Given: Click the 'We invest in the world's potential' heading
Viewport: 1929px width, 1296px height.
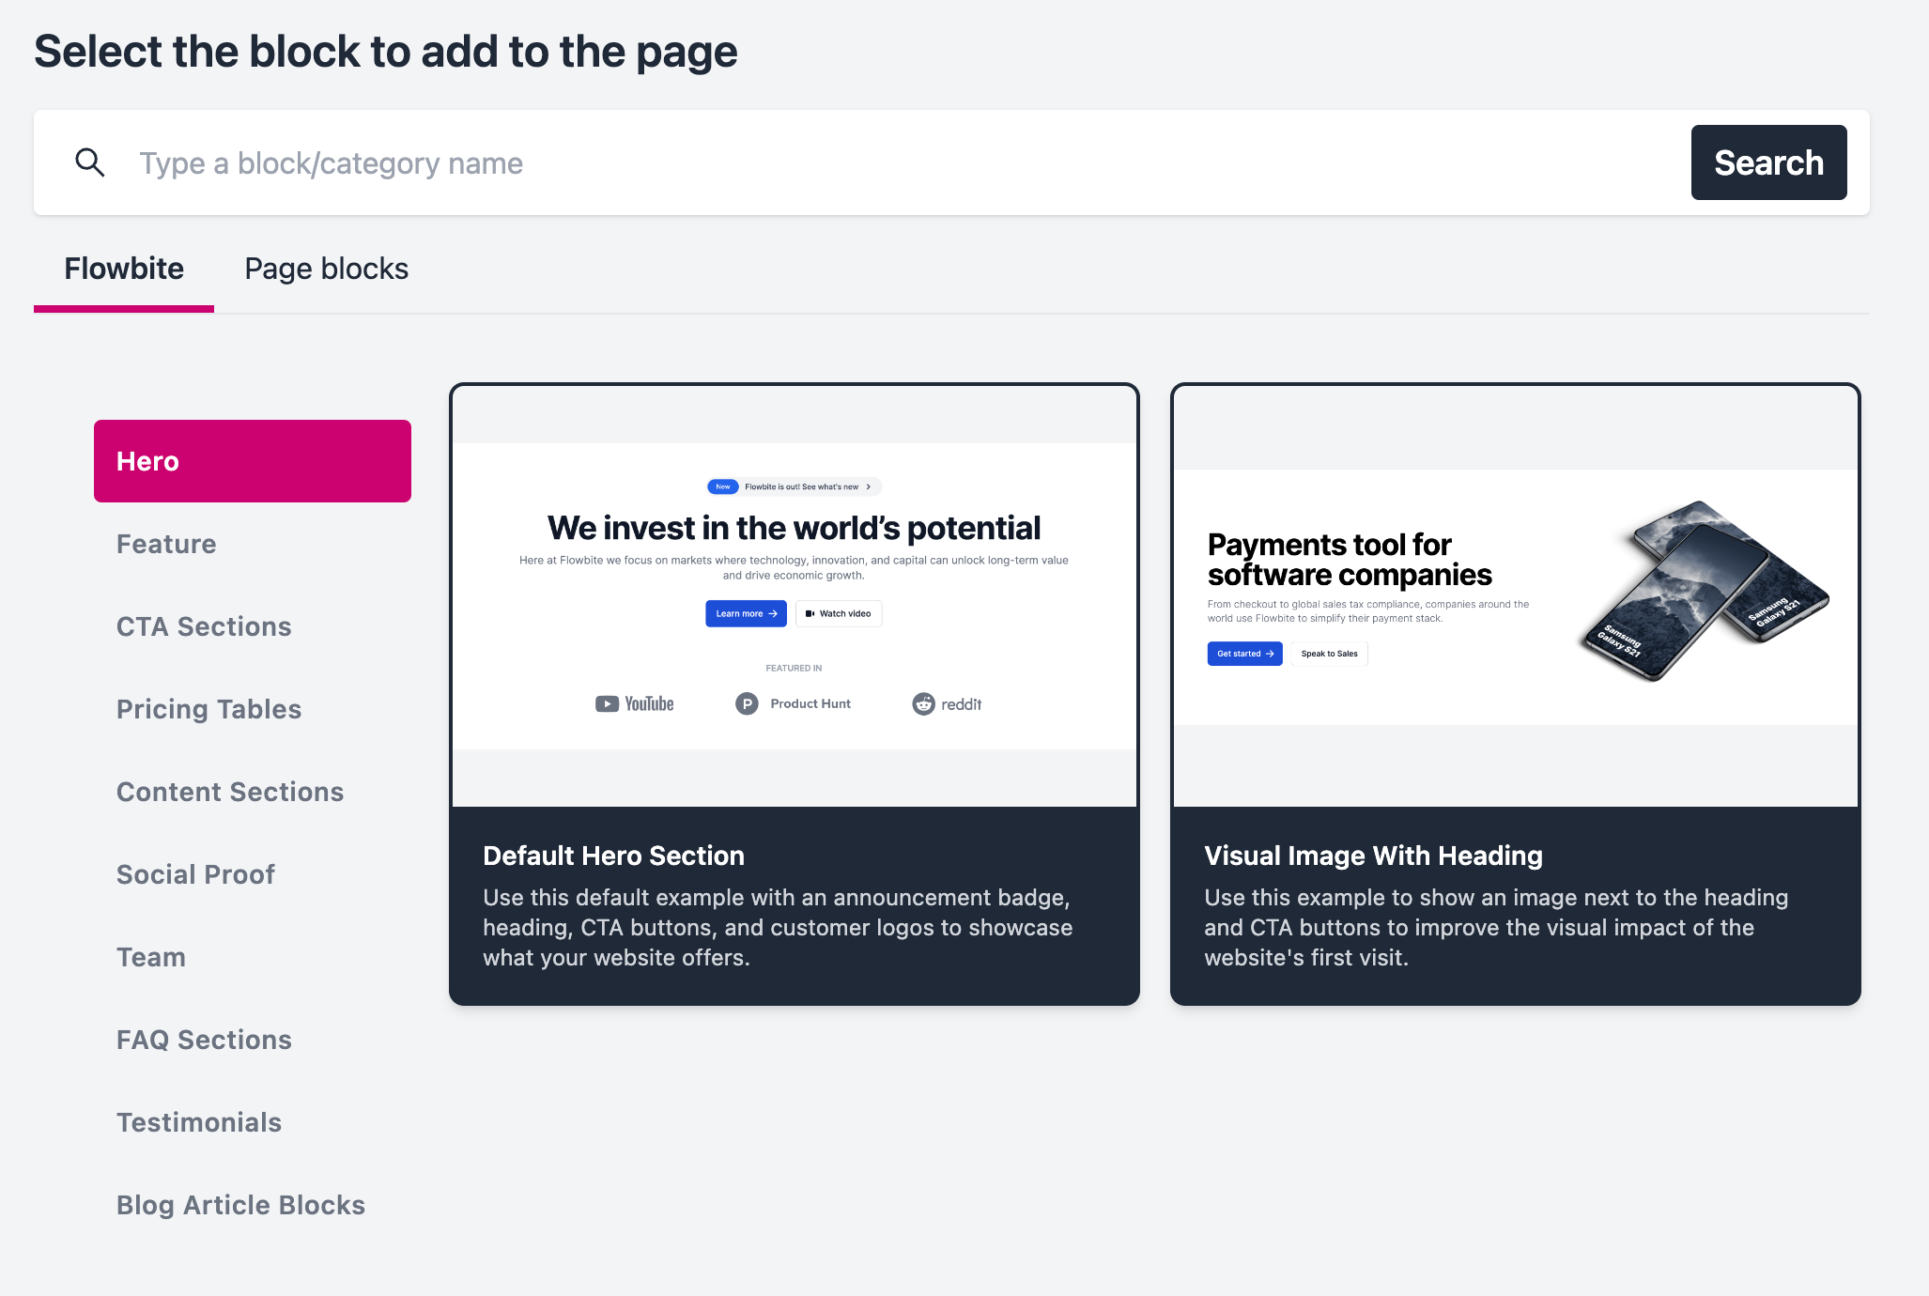Looking at the screenshot, I should pyautogui.click(x=794, y=528).
